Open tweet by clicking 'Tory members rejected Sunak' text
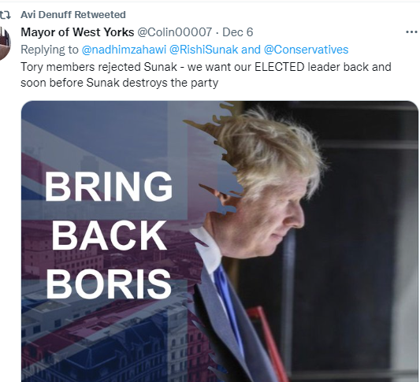This screenshot has width=420, height=382. [98, 67]
